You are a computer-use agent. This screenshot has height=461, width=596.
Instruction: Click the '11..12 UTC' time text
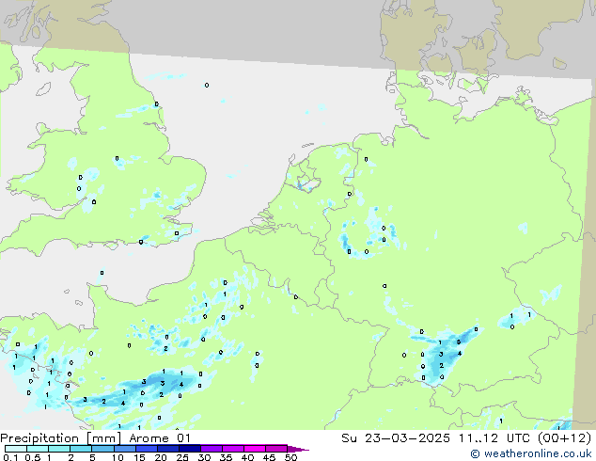[x=494, y=438]
